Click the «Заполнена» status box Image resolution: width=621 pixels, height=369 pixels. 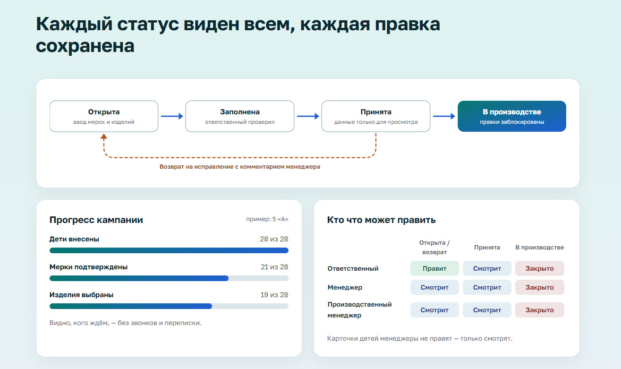[240, 116]
